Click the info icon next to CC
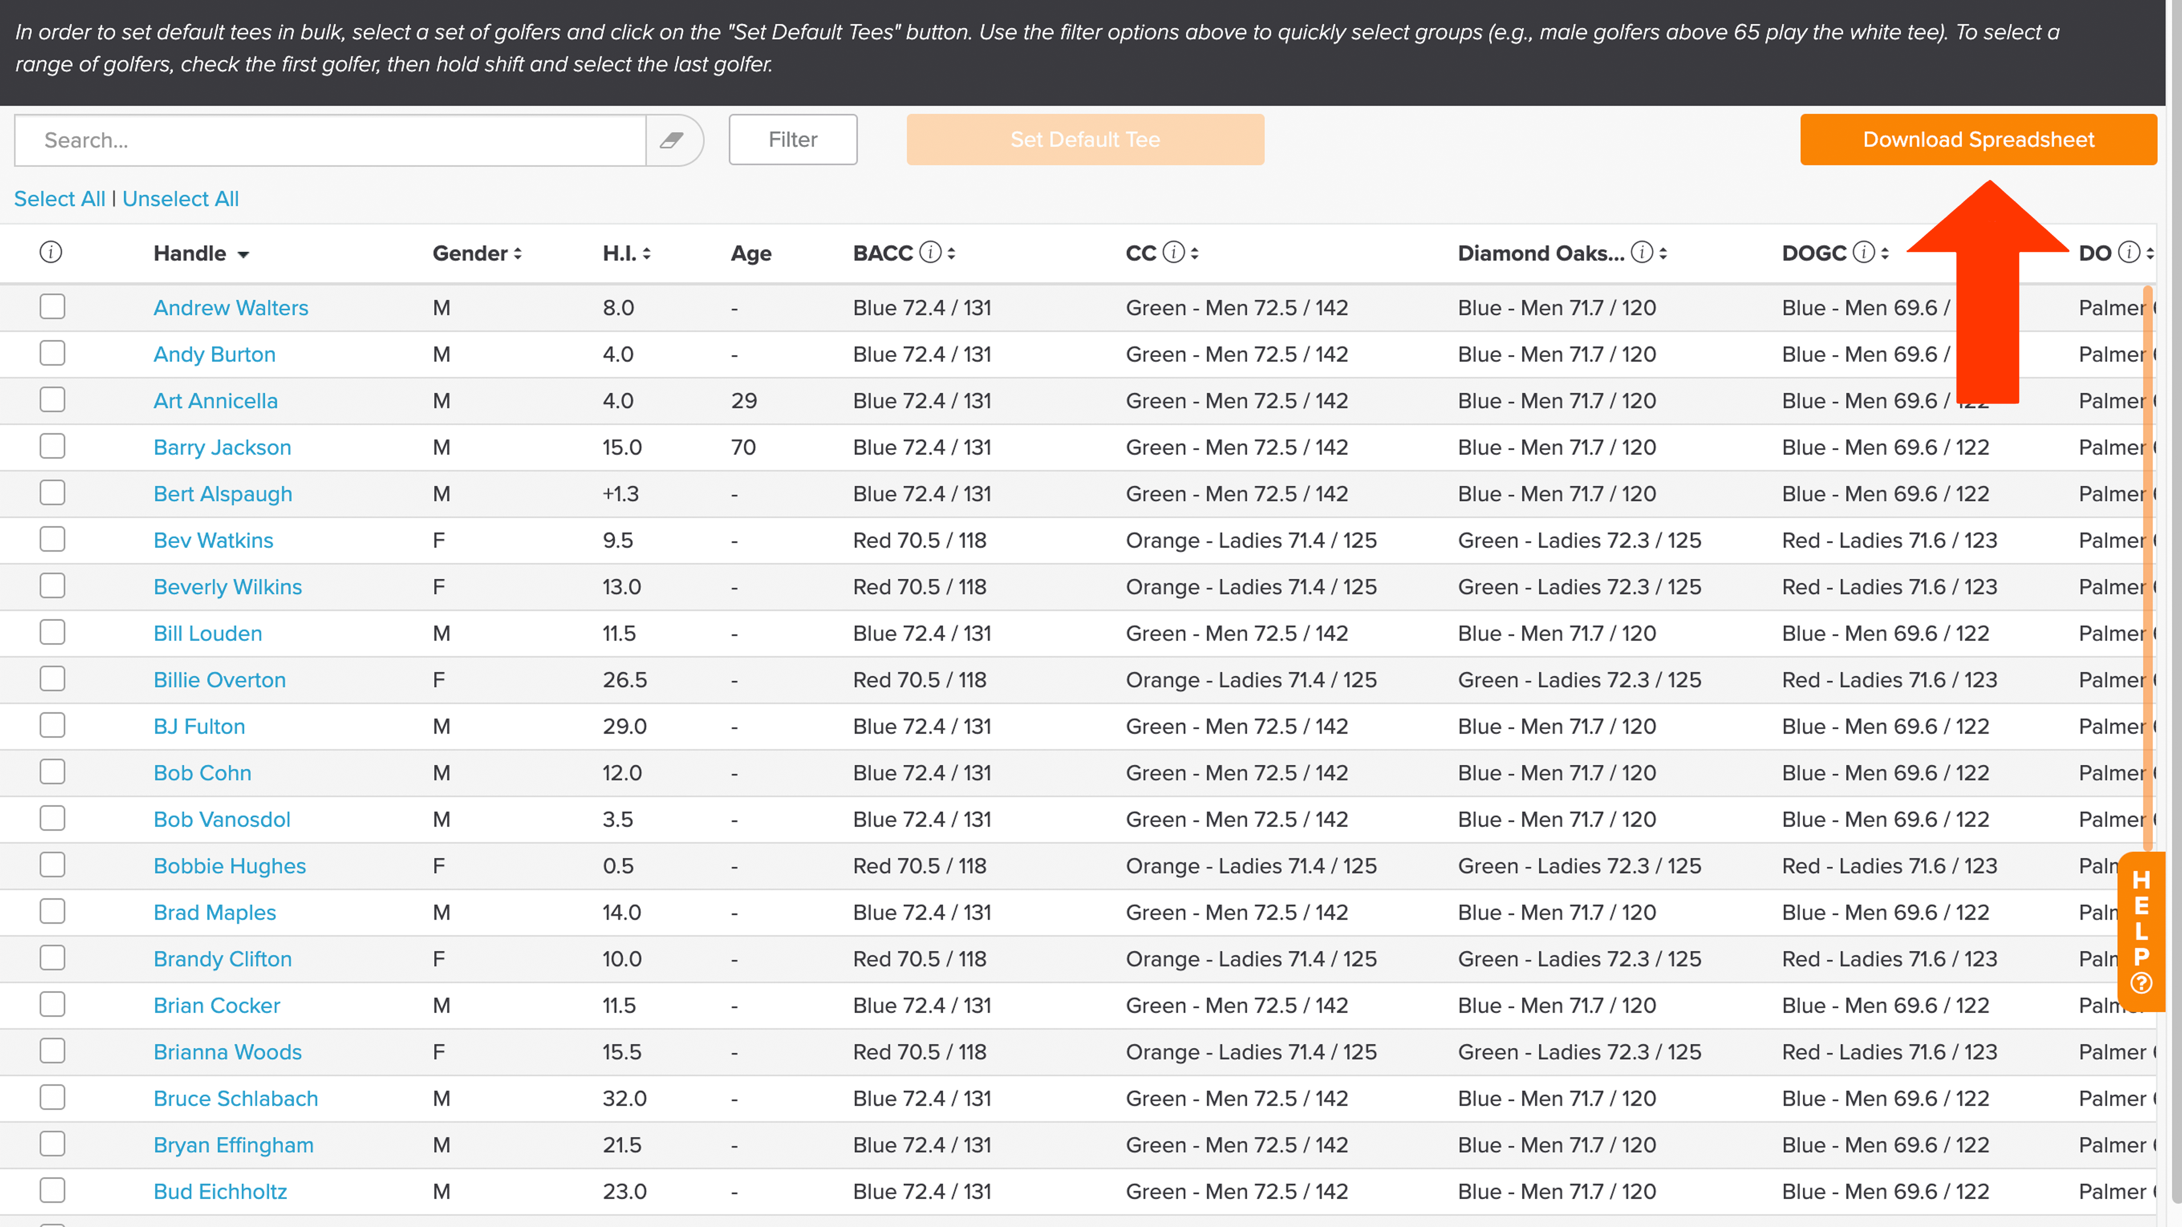Image resolution: width=2182 pixels, height=1227 pixels. click(1173, 252)
